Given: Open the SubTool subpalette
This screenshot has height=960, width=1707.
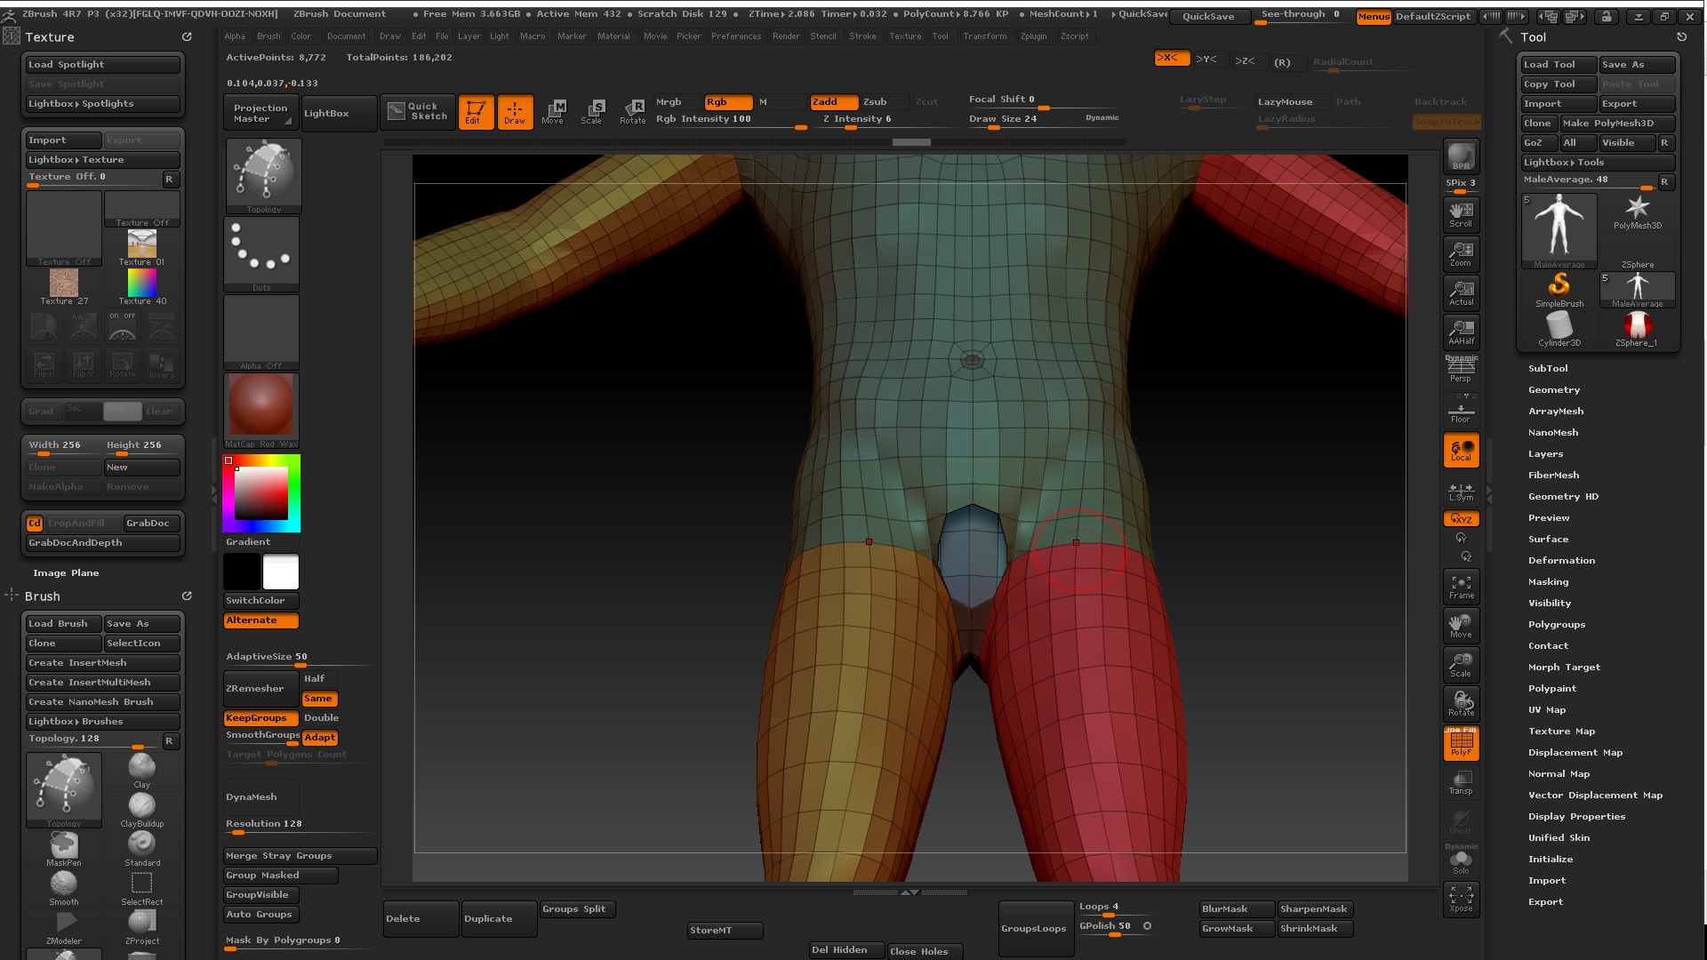Looking at the screenshot, I should [x=1547, y=368].
